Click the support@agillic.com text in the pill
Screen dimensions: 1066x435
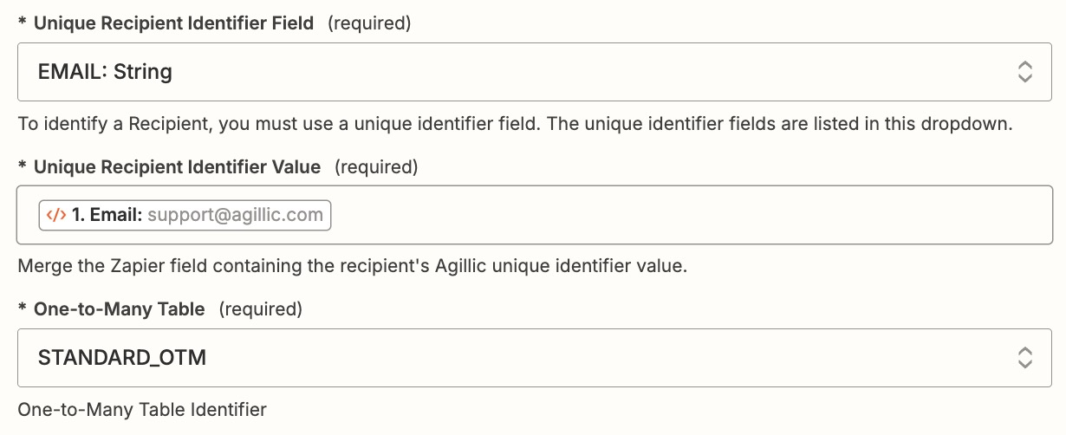coord(235,215)
